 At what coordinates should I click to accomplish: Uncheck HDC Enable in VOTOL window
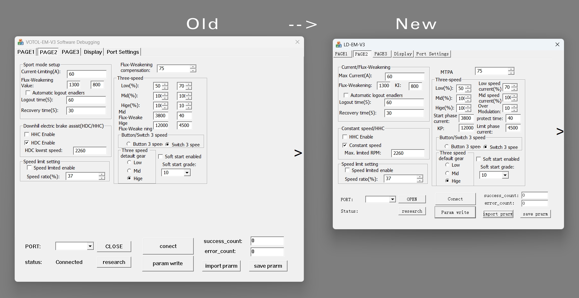point(27,143)
